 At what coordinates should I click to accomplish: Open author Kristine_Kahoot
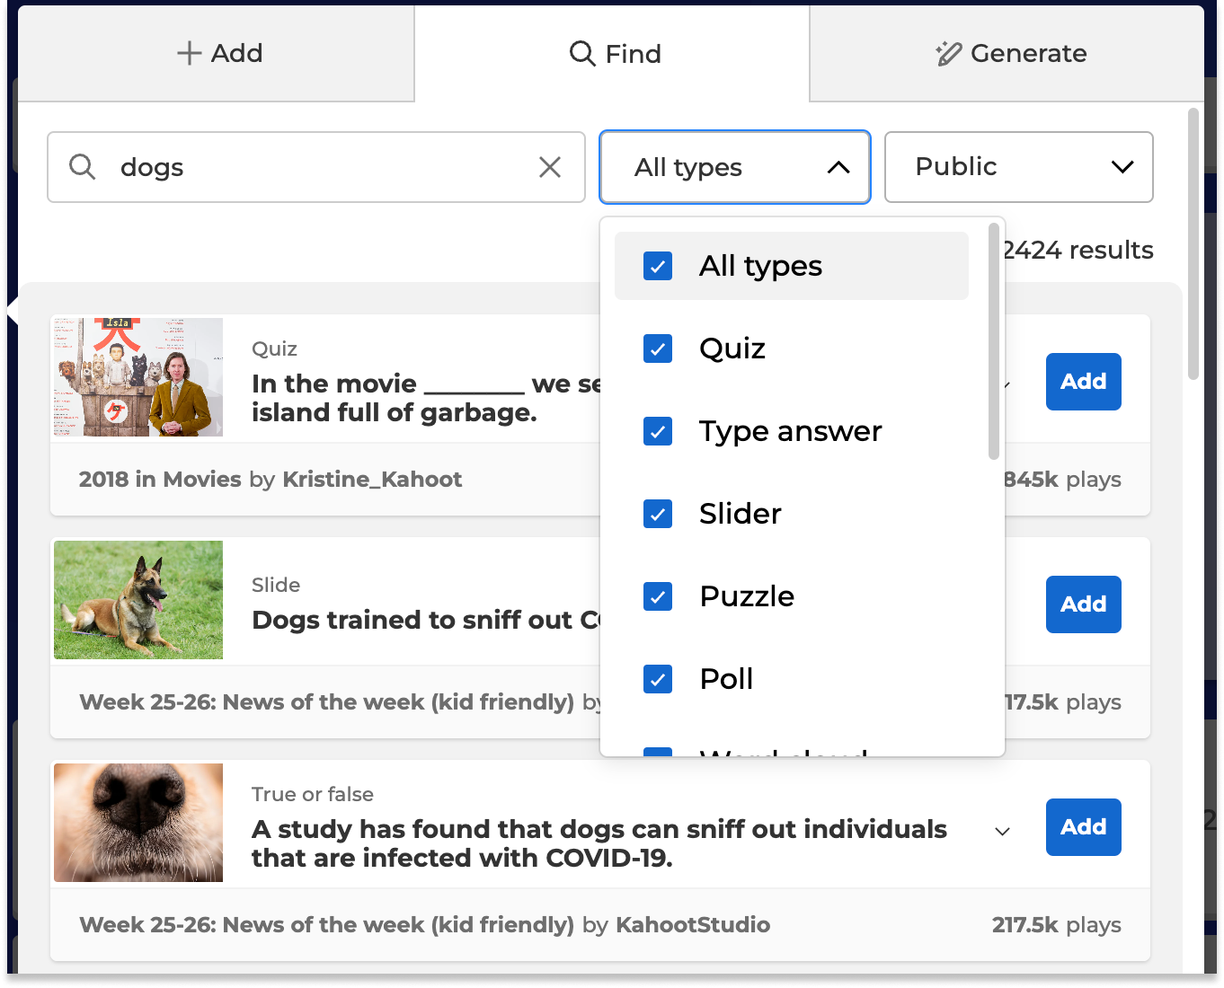372,480
